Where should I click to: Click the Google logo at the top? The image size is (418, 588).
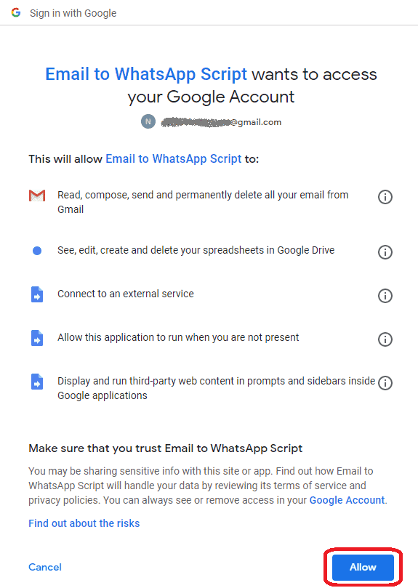coord(16,12)
